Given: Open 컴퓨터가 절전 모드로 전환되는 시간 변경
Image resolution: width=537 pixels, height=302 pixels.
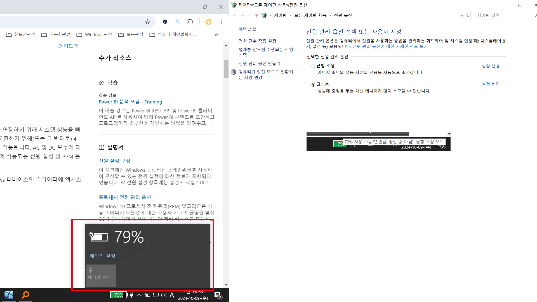Looking at the screenshot, I should tap(266, 75).
